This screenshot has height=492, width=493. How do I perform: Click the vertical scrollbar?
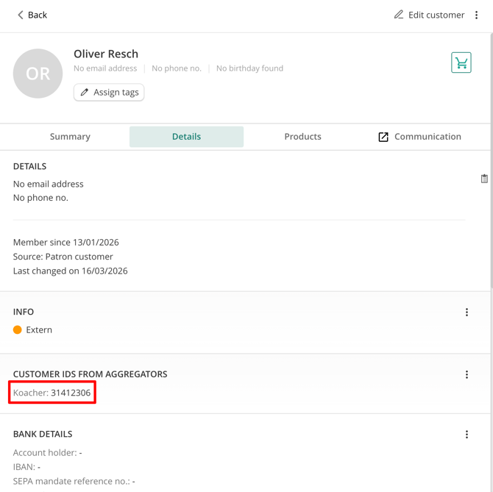pos(491,160)
